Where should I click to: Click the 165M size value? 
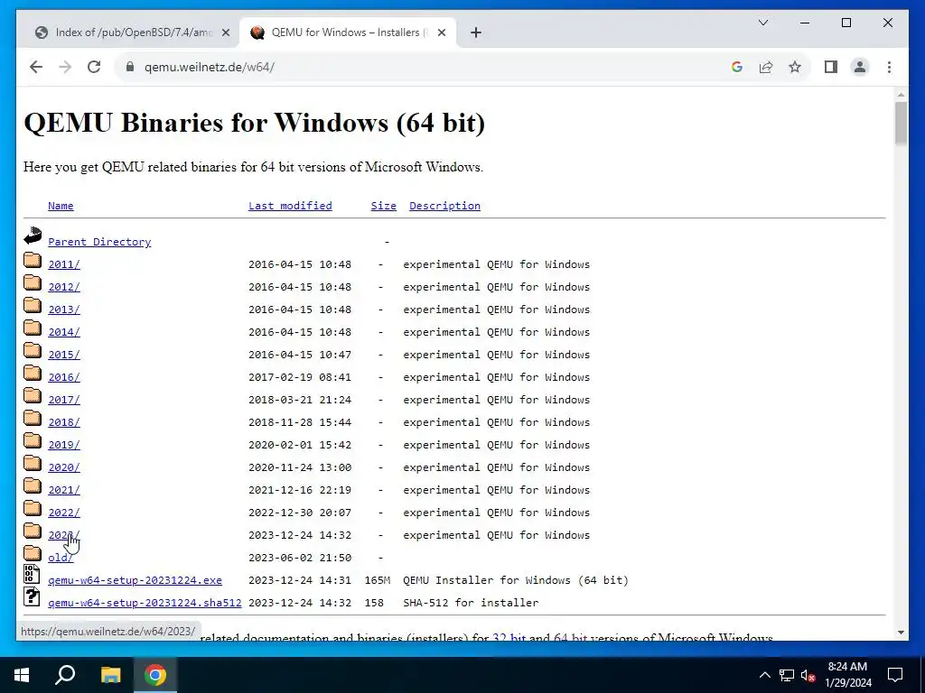coord(378,580)
